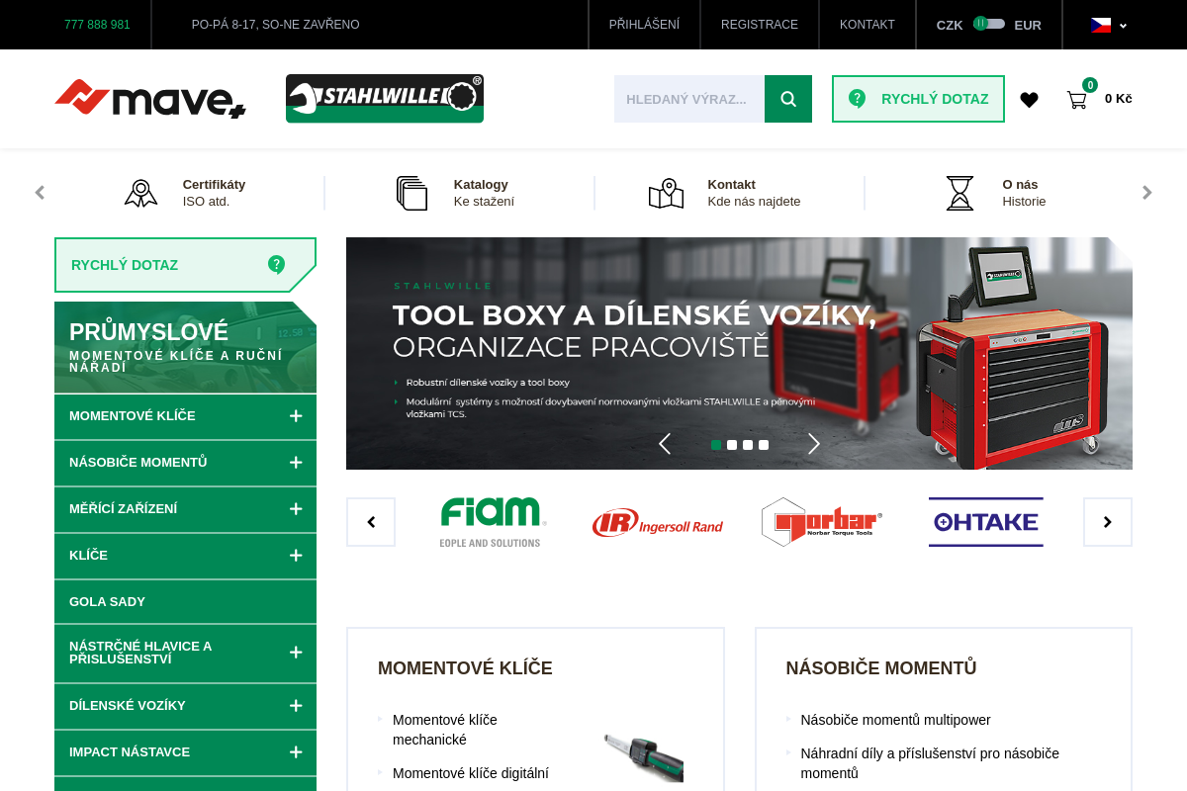Click the Rychlý dotaz header button

tap(918, 99)
